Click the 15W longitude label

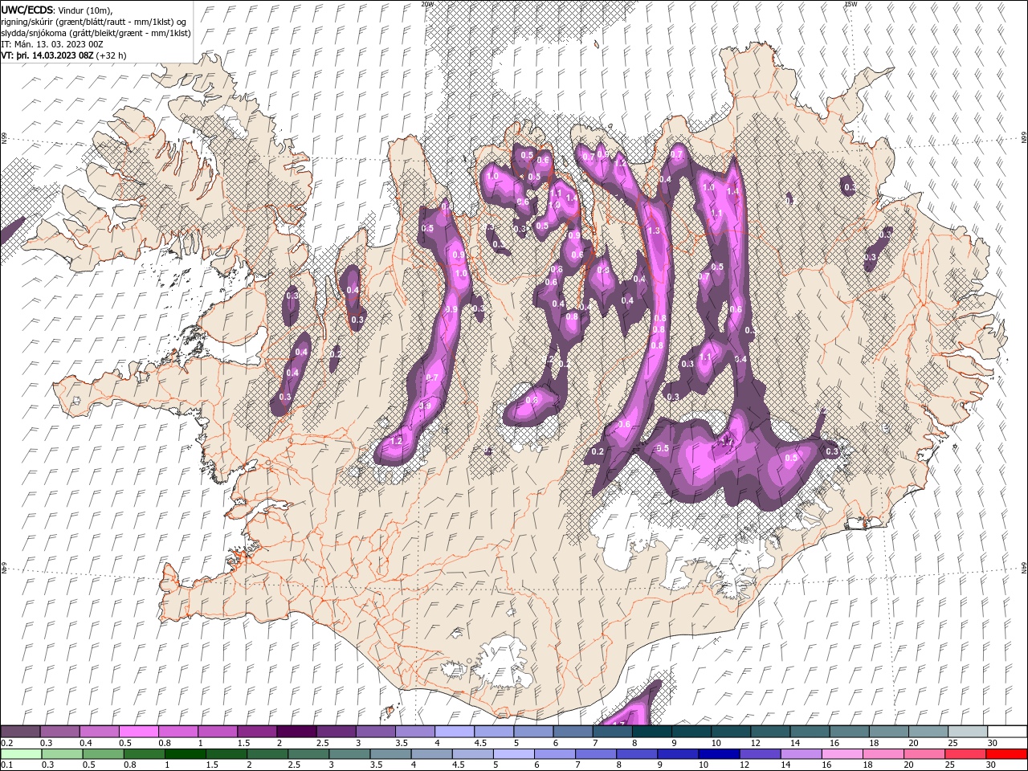click(851, 4)
